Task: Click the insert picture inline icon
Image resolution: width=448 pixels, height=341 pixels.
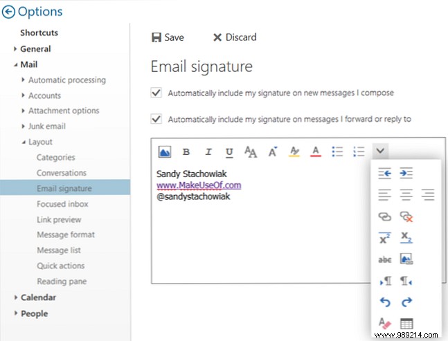Action: (165, 151)
